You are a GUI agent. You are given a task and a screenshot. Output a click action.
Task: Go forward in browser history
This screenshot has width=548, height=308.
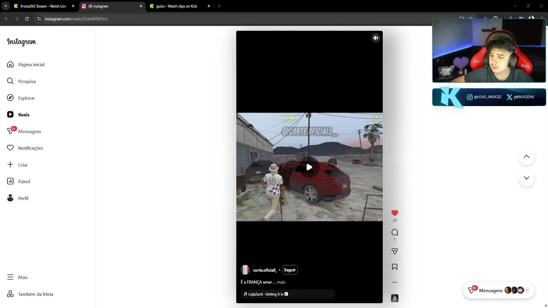[x=16, y=19]
